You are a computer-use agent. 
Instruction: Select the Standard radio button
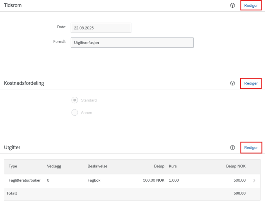[75, 100]
